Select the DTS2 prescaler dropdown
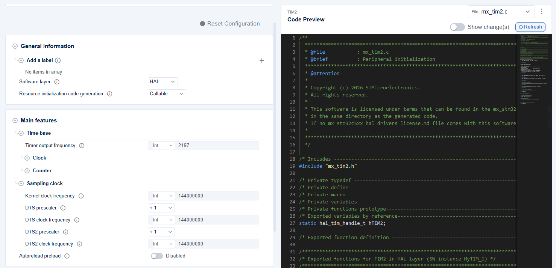 tap(161, 232)
